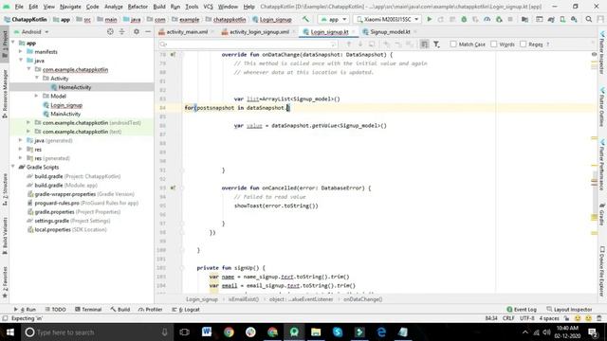The image size is (607, 341).
Task: Open the Refactor menu
Action: pyautogui.click(x=138, y=7)
